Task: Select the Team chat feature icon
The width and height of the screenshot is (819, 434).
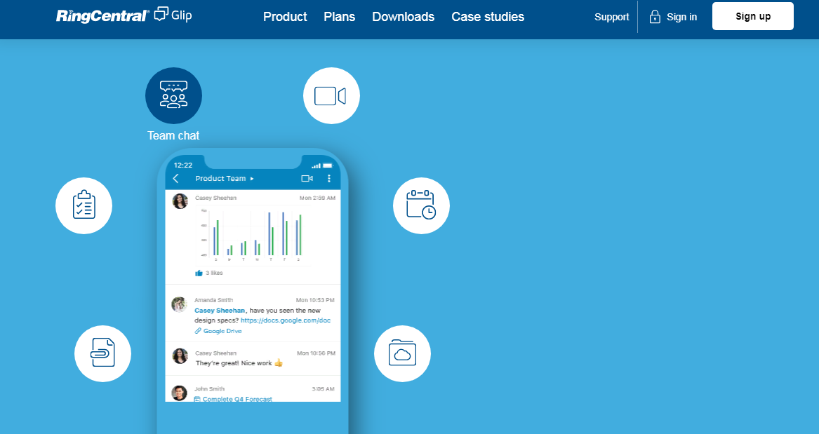Action: pyautogui.click(x=173, y=95)
